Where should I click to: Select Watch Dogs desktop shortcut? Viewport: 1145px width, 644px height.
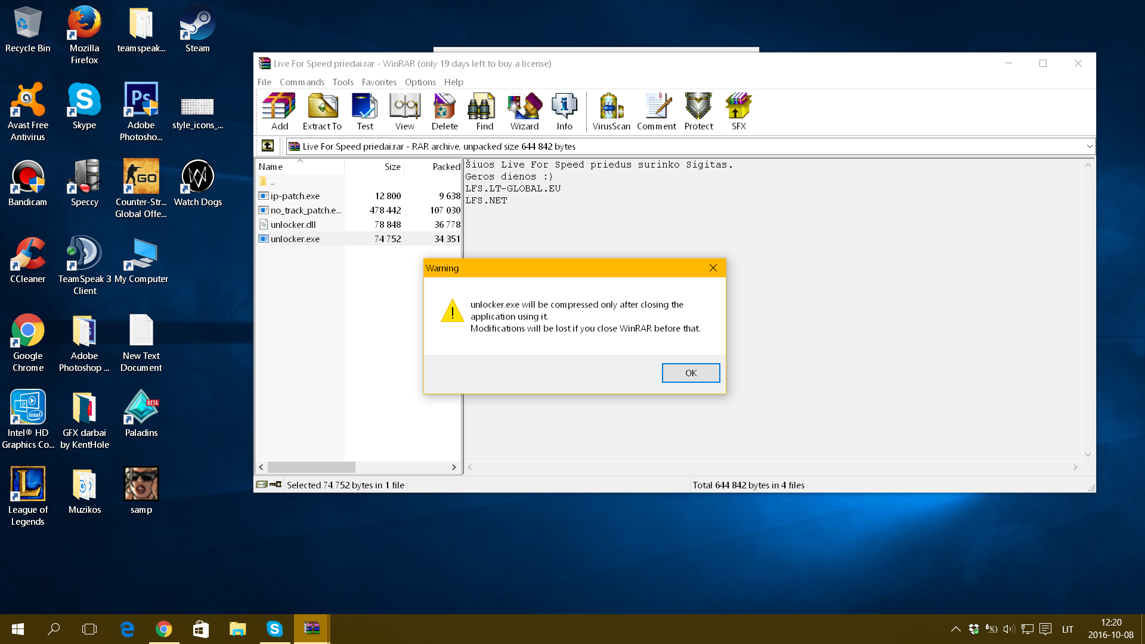tap(197, 183)
